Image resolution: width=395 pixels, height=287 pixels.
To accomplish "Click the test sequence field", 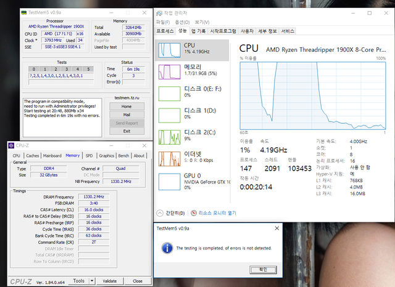I will 61,76.
